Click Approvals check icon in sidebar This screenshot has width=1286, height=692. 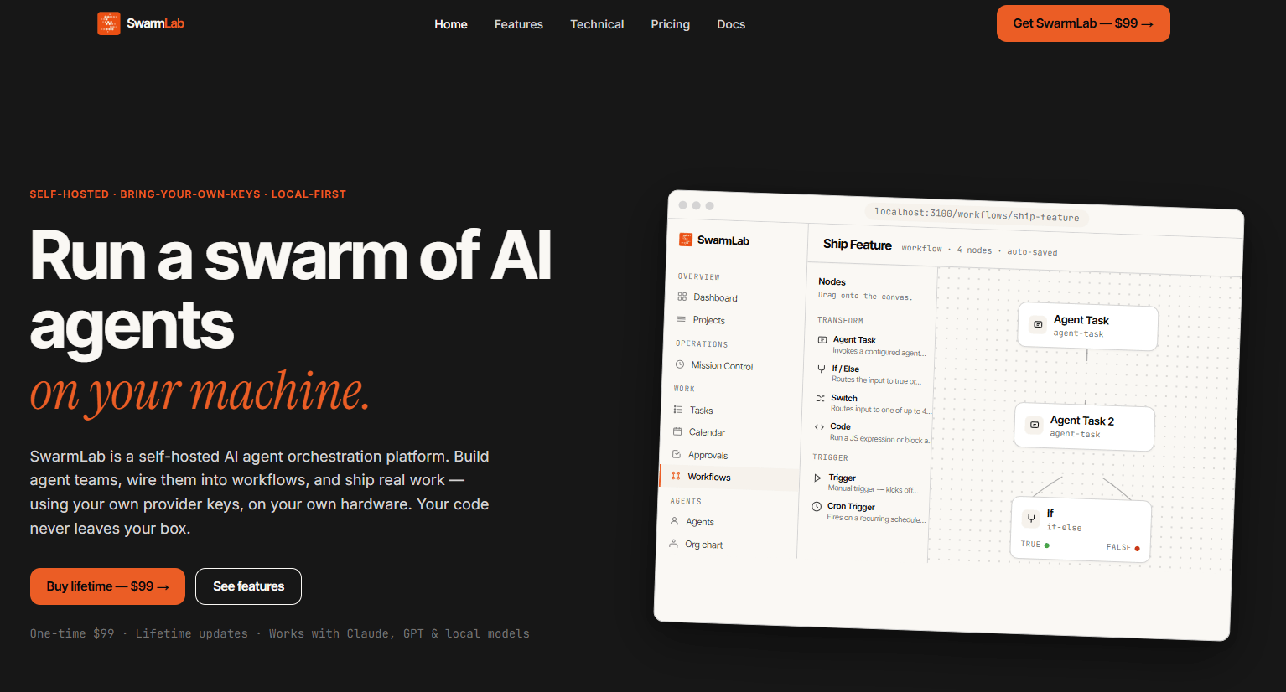(x=677, y=454)
